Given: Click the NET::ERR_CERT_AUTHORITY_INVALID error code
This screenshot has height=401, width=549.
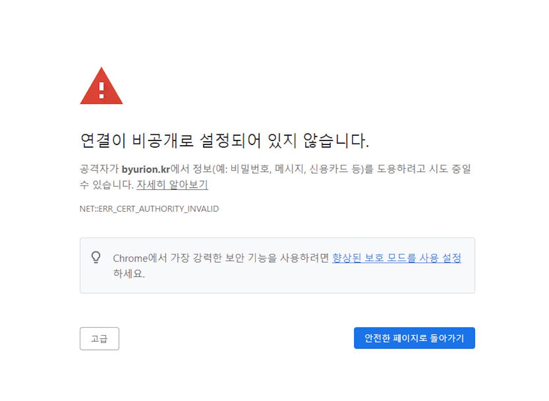Looking at the screenshot, I should click(149, 209).
